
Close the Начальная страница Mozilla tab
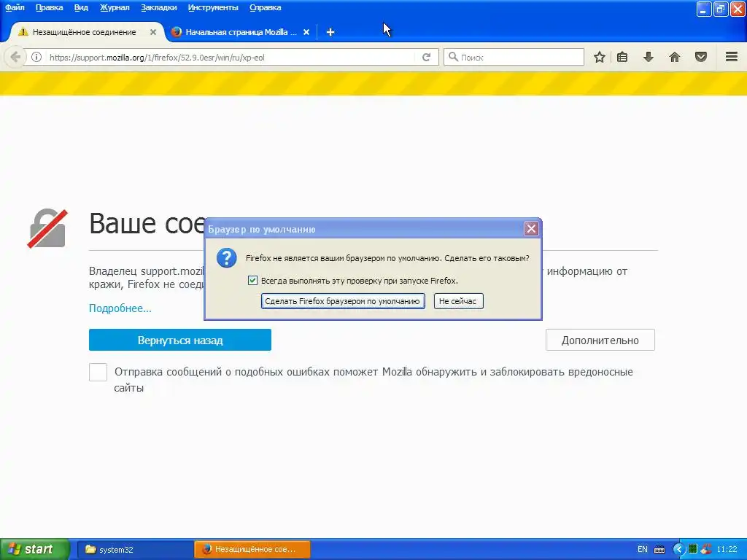[306, 32]
